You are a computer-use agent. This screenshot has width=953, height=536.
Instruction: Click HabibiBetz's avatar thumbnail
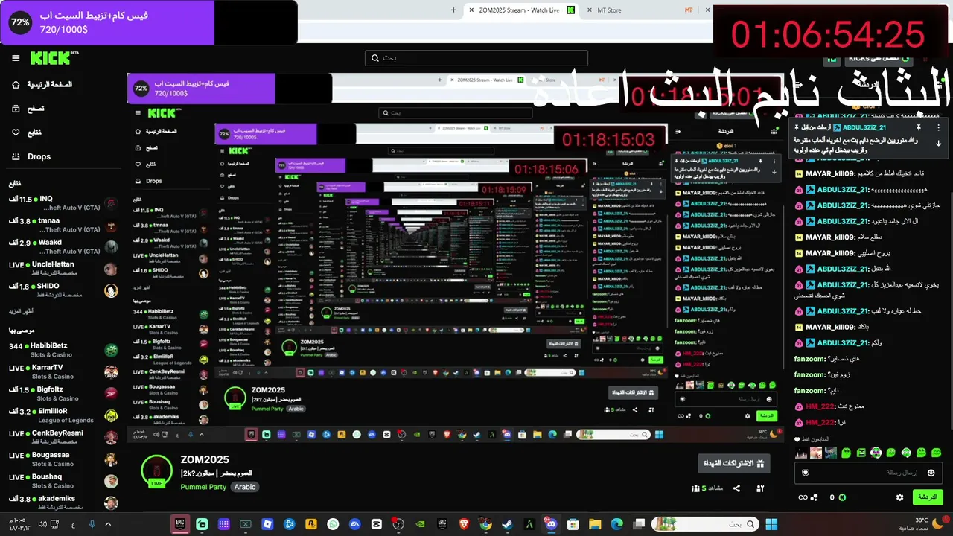[111, 350]
